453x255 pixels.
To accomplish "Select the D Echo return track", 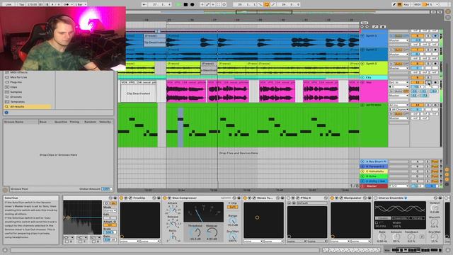I will tap(374, 176).
